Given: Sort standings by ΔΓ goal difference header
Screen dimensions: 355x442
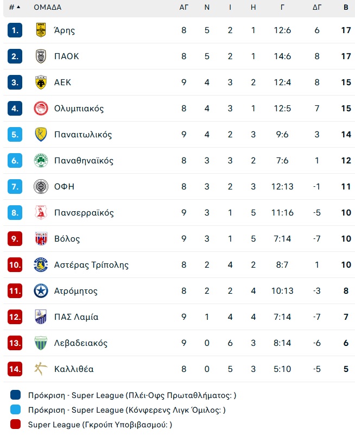Looking at the screenshot, I should (x=317, y=7).
